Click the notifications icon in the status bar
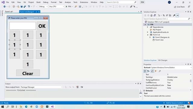The image size is (193, 109). [189, 103]
